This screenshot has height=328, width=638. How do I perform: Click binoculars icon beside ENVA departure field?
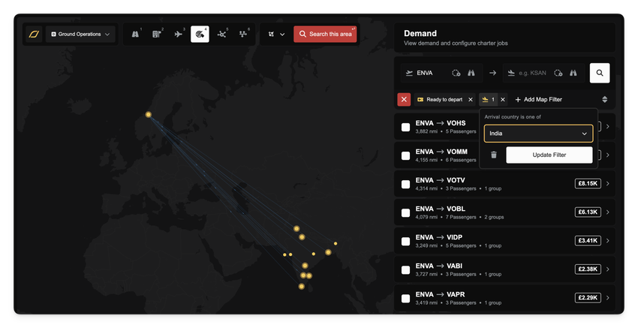click(x=472, y=73)
